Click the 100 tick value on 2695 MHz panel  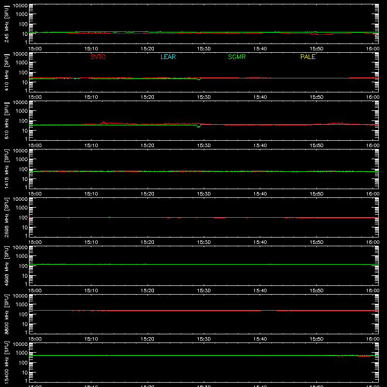23,218
